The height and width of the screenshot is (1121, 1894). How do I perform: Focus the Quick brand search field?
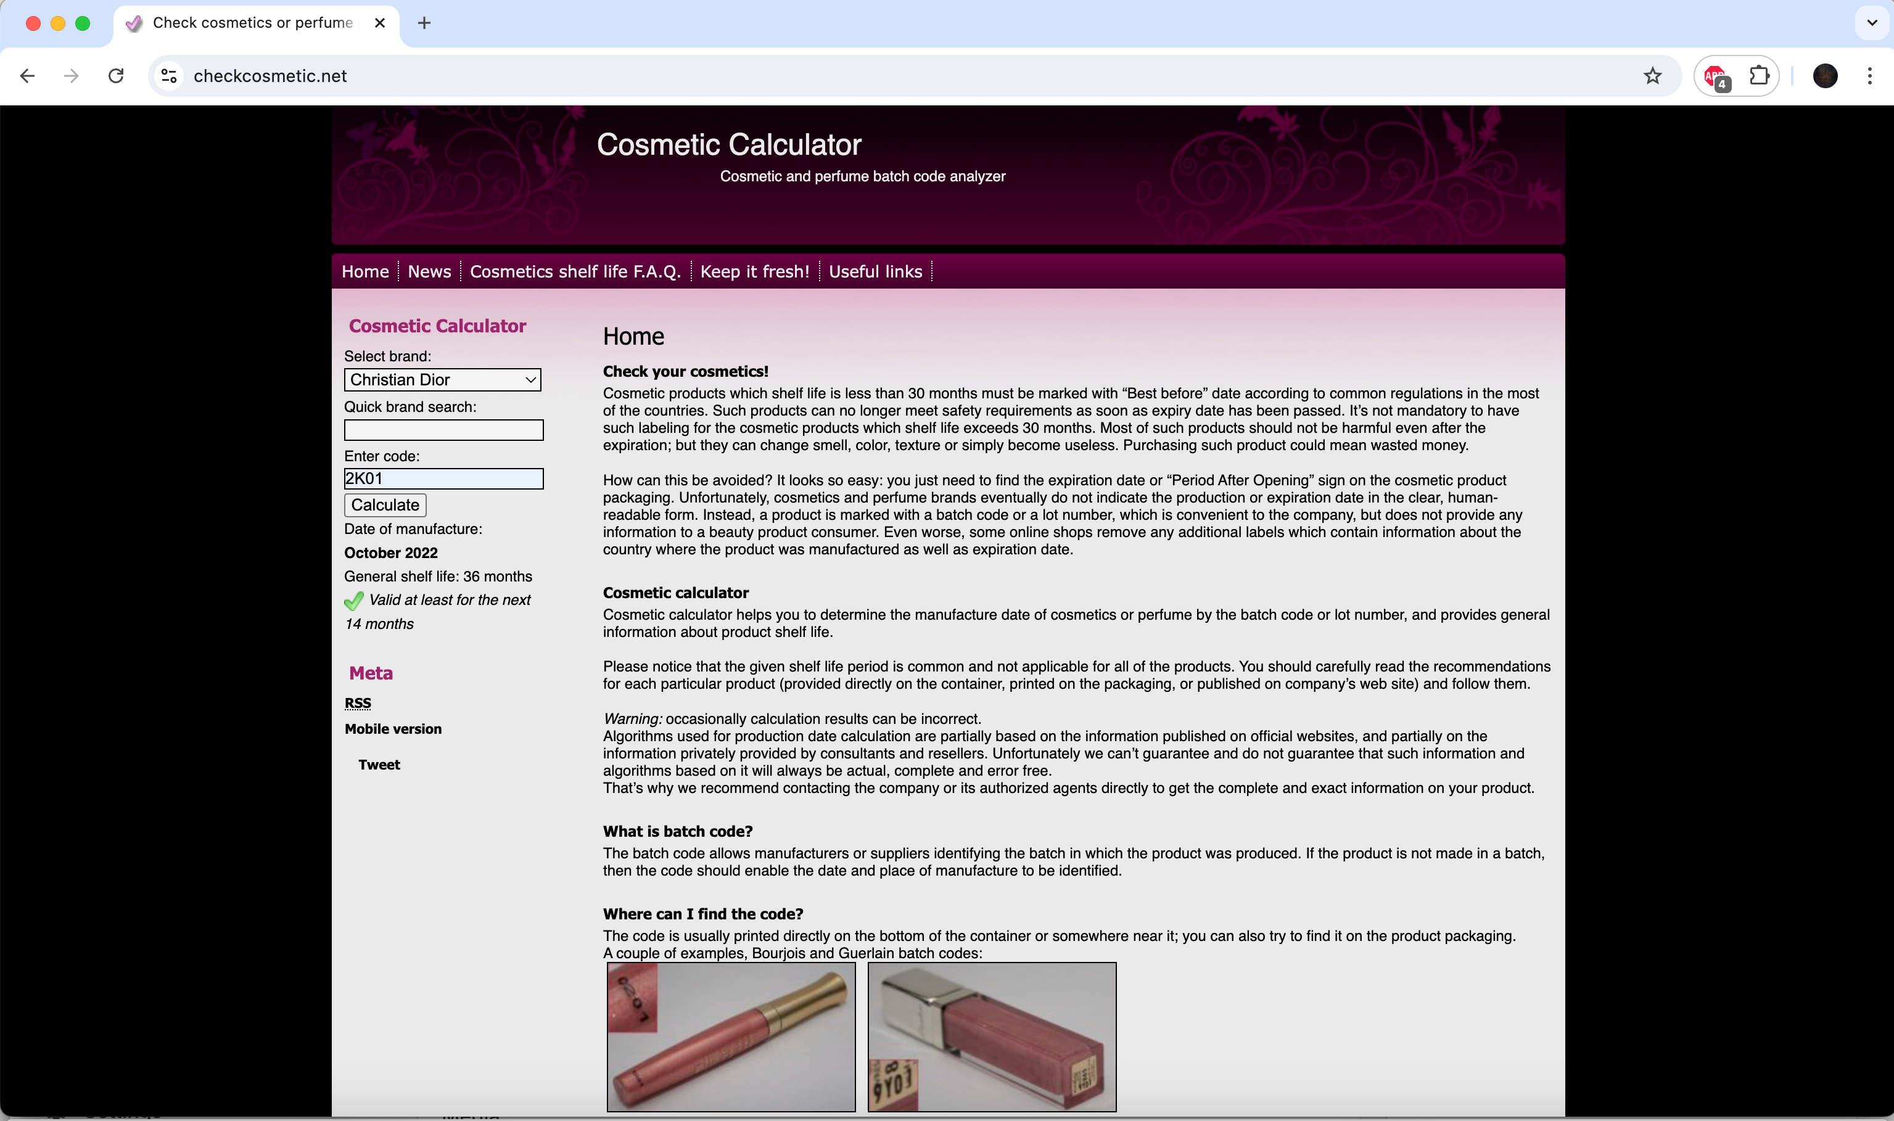443,430
